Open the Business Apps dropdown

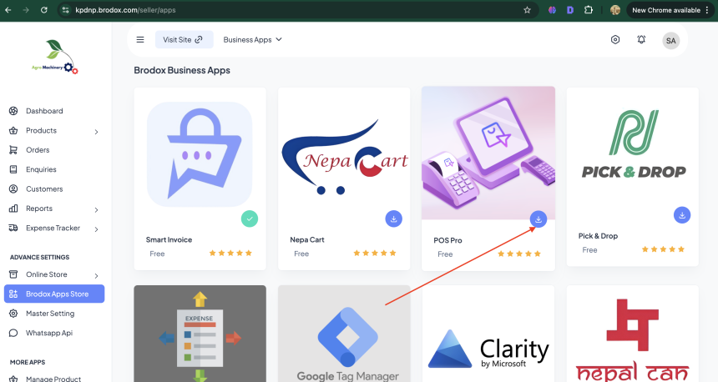pos(253,39)
